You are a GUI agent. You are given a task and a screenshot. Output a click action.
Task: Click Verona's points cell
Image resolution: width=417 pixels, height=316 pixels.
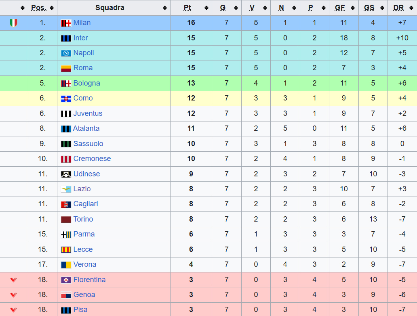click(191, 265)
